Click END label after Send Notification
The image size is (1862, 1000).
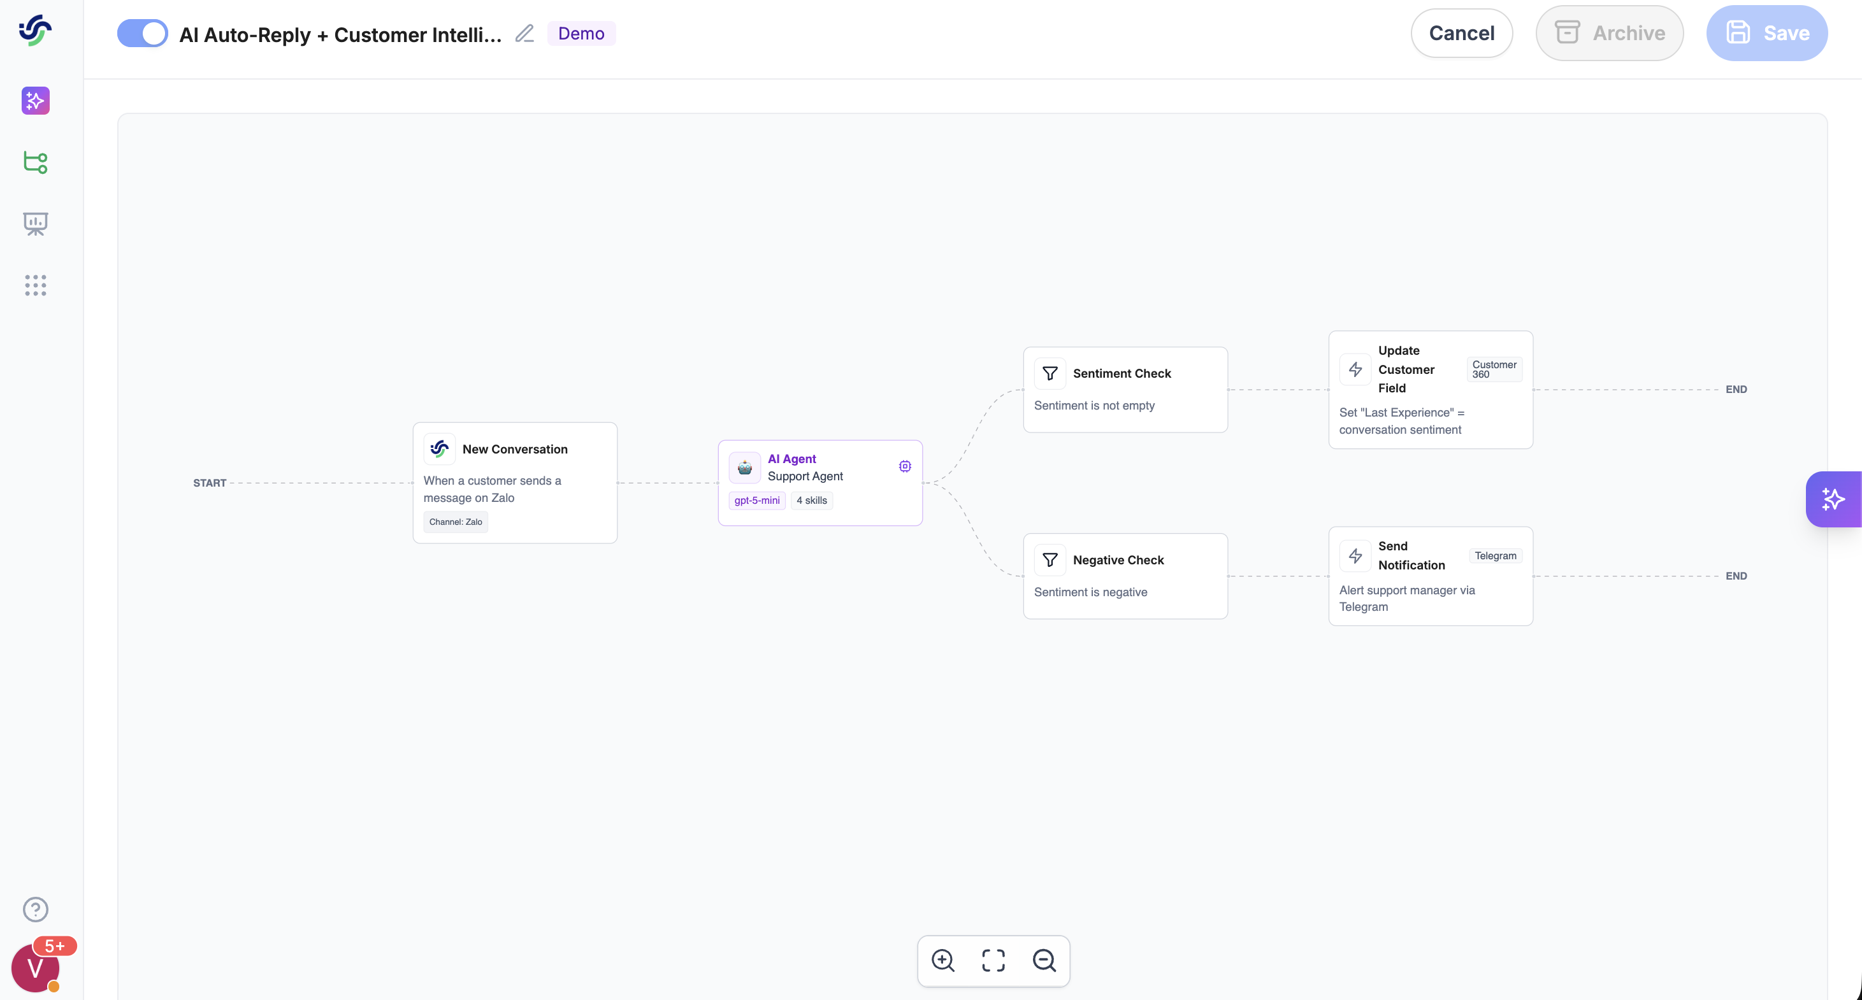point(1736,576)
